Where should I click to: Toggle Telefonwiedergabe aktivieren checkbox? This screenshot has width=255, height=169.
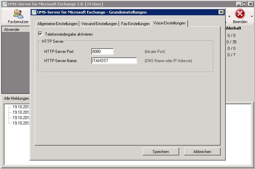(x=40, y=34)
